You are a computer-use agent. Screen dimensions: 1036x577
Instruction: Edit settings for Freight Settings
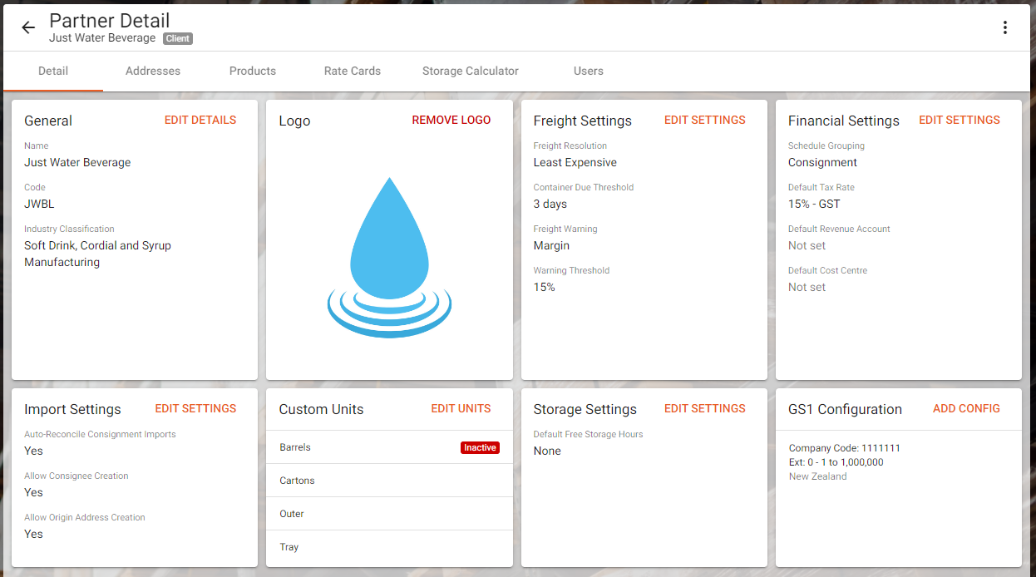[x=705, y=120]
